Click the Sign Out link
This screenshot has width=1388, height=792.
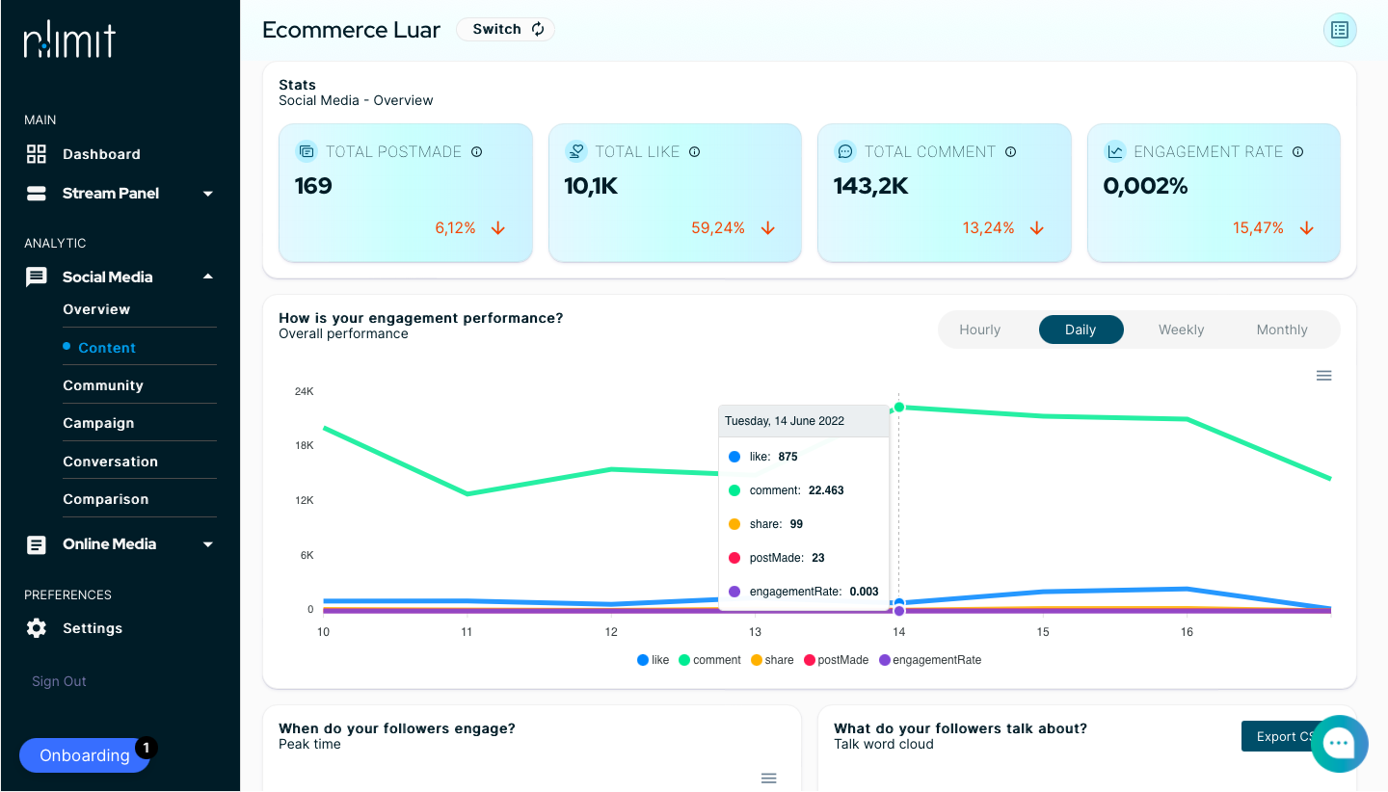[x=59, y=681]
